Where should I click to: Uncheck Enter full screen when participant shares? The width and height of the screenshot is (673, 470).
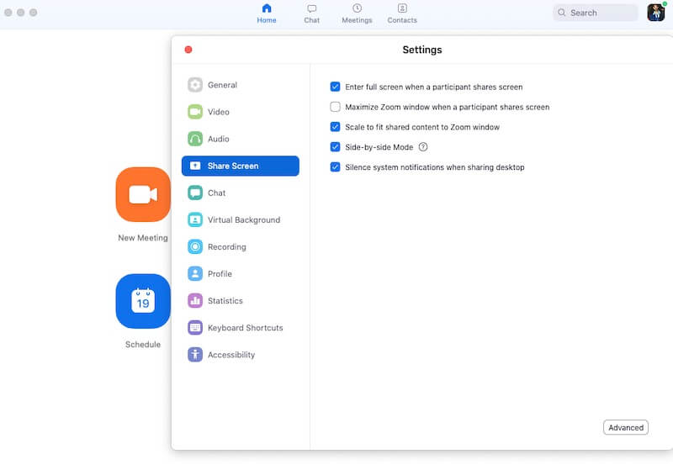tap(335, 87)
